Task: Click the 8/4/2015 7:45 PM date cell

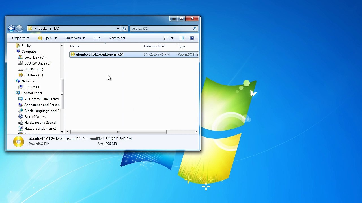Action: 157,54
